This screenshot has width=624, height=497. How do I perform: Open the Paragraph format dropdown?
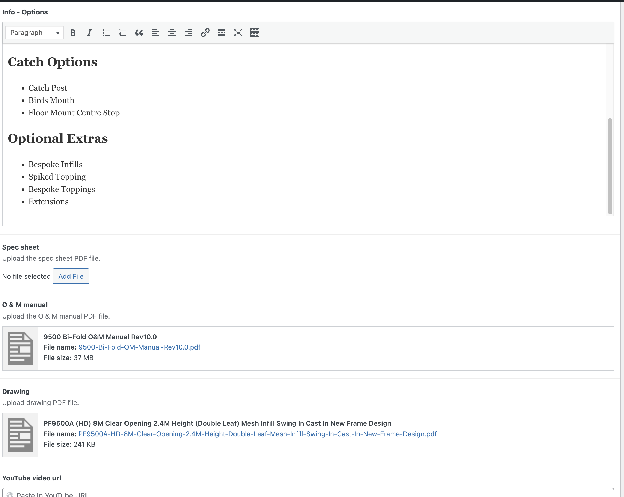coord(34,33)
